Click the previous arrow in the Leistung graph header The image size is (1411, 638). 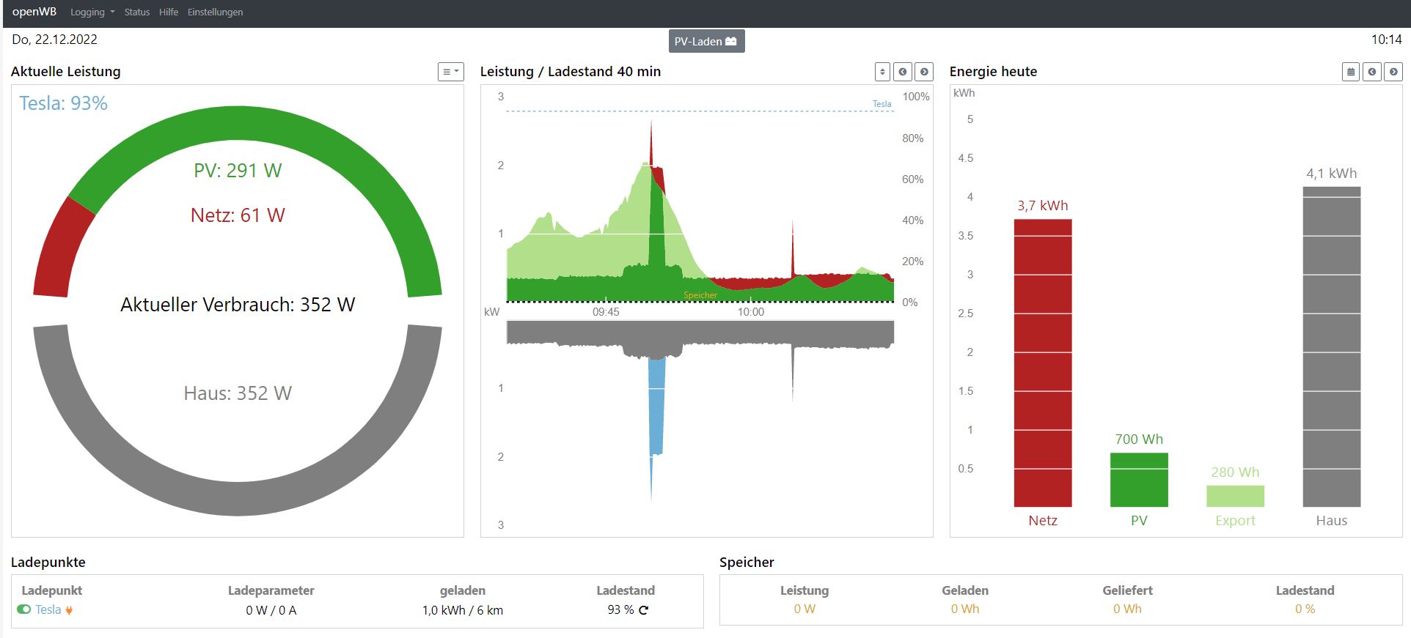(903, 72)
